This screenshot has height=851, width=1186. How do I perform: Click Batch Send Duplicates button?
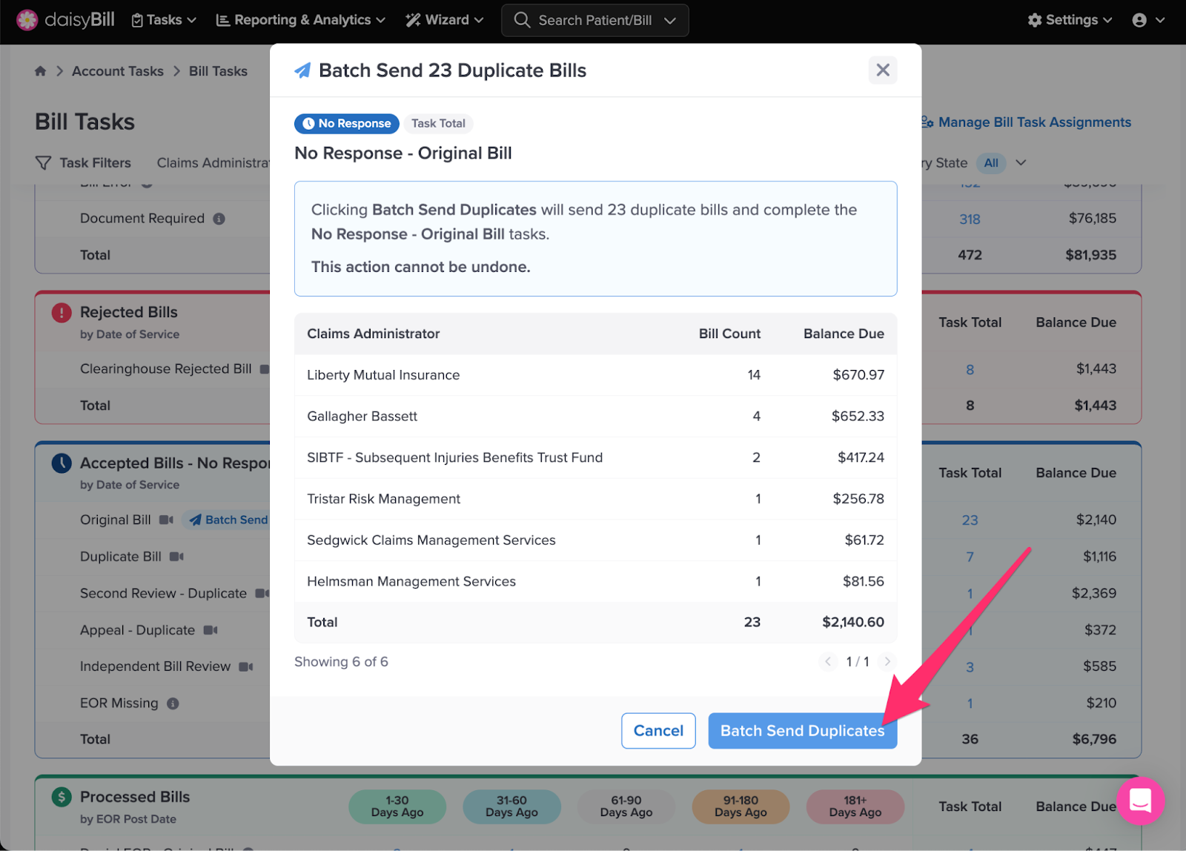tap(802, 731)
